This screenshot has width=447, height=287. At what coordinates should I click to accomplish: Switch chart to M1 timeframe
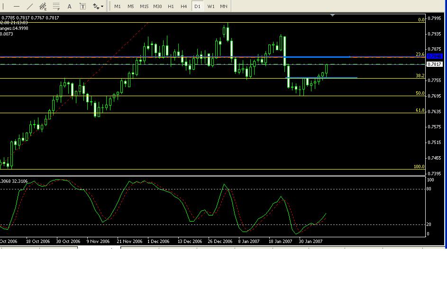pyautogui.click(x=118, y=7)
